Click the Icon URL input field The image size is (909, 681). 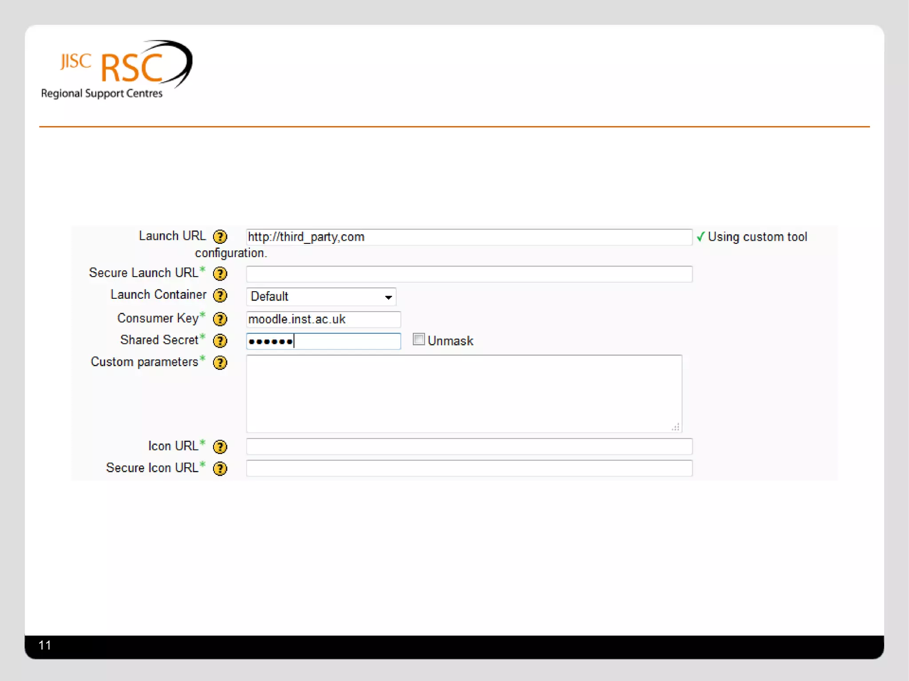coord(469,446)
